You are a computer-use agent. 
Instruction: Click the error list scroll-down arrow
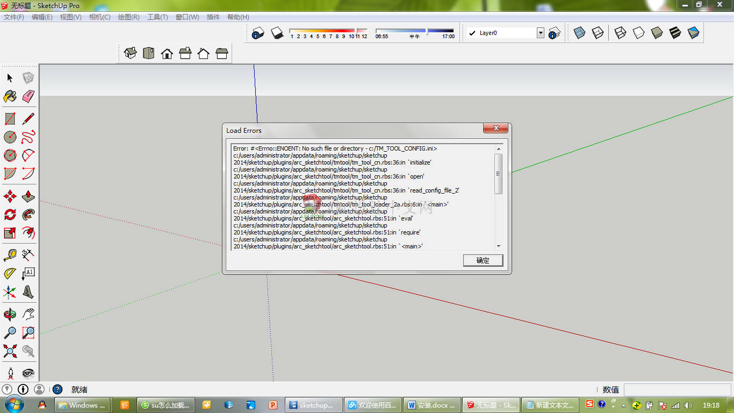499,246
